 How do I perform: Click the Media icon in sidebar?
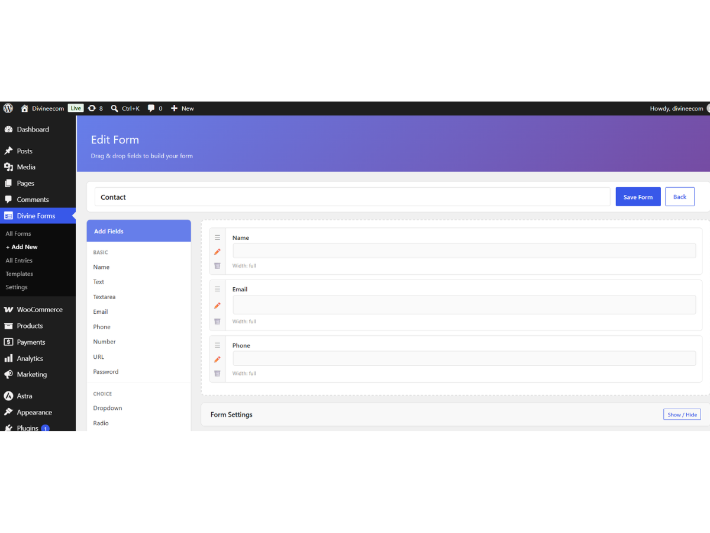point(8,167)
